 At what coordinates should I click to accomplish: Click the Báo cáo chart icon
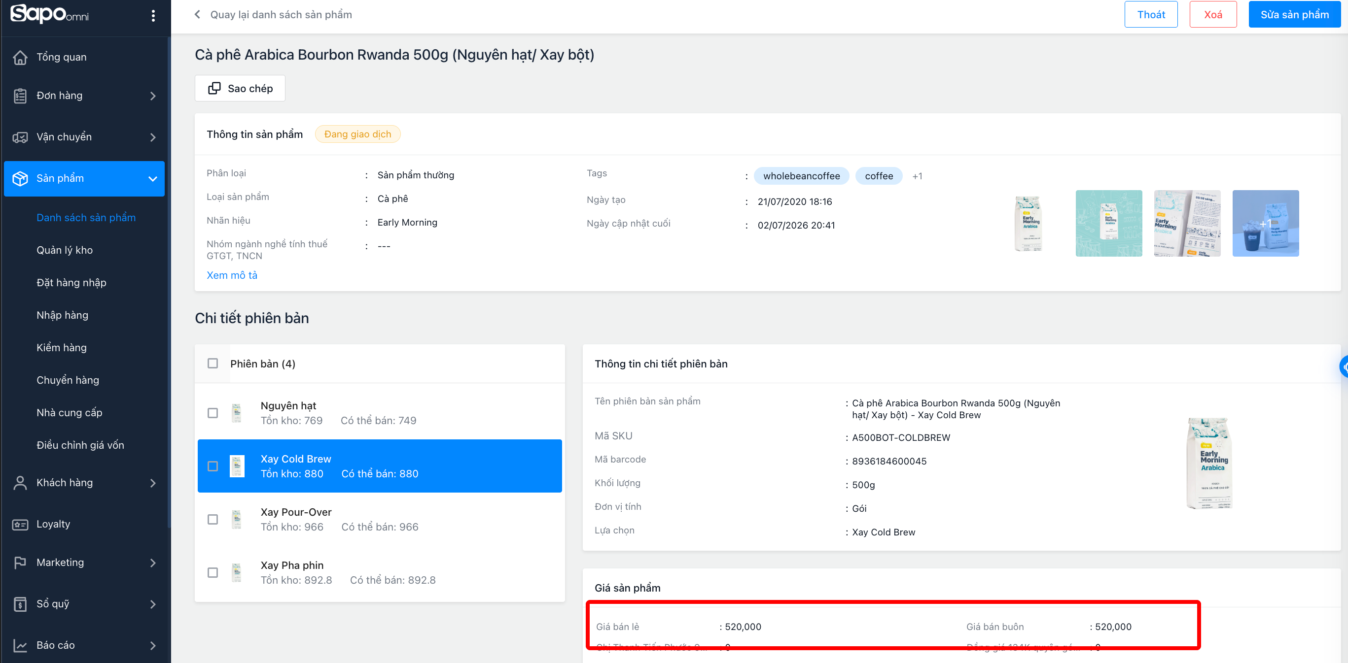click(20, 645)
